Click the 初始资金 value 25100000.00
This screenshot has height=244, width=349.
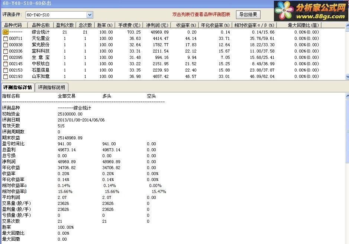70,114
